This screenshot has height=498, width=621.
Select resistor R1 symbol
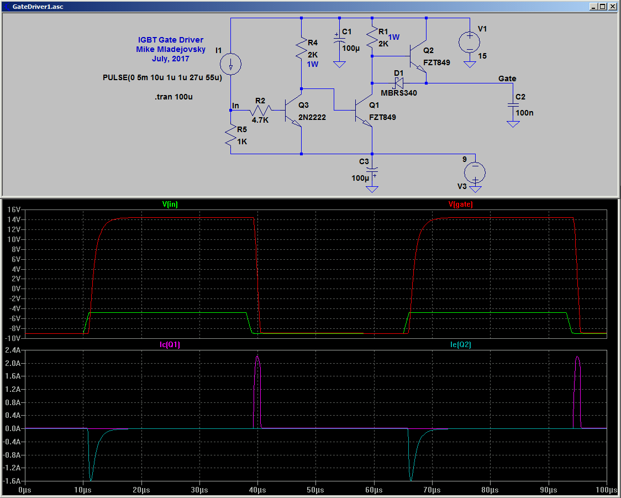point(372,38)
